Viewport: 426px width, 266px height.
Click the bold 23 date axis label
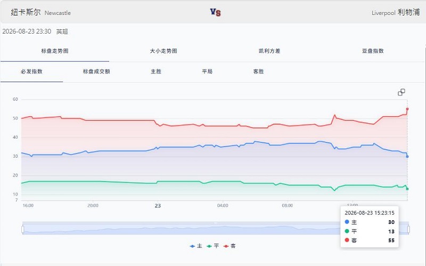point(158,206)
